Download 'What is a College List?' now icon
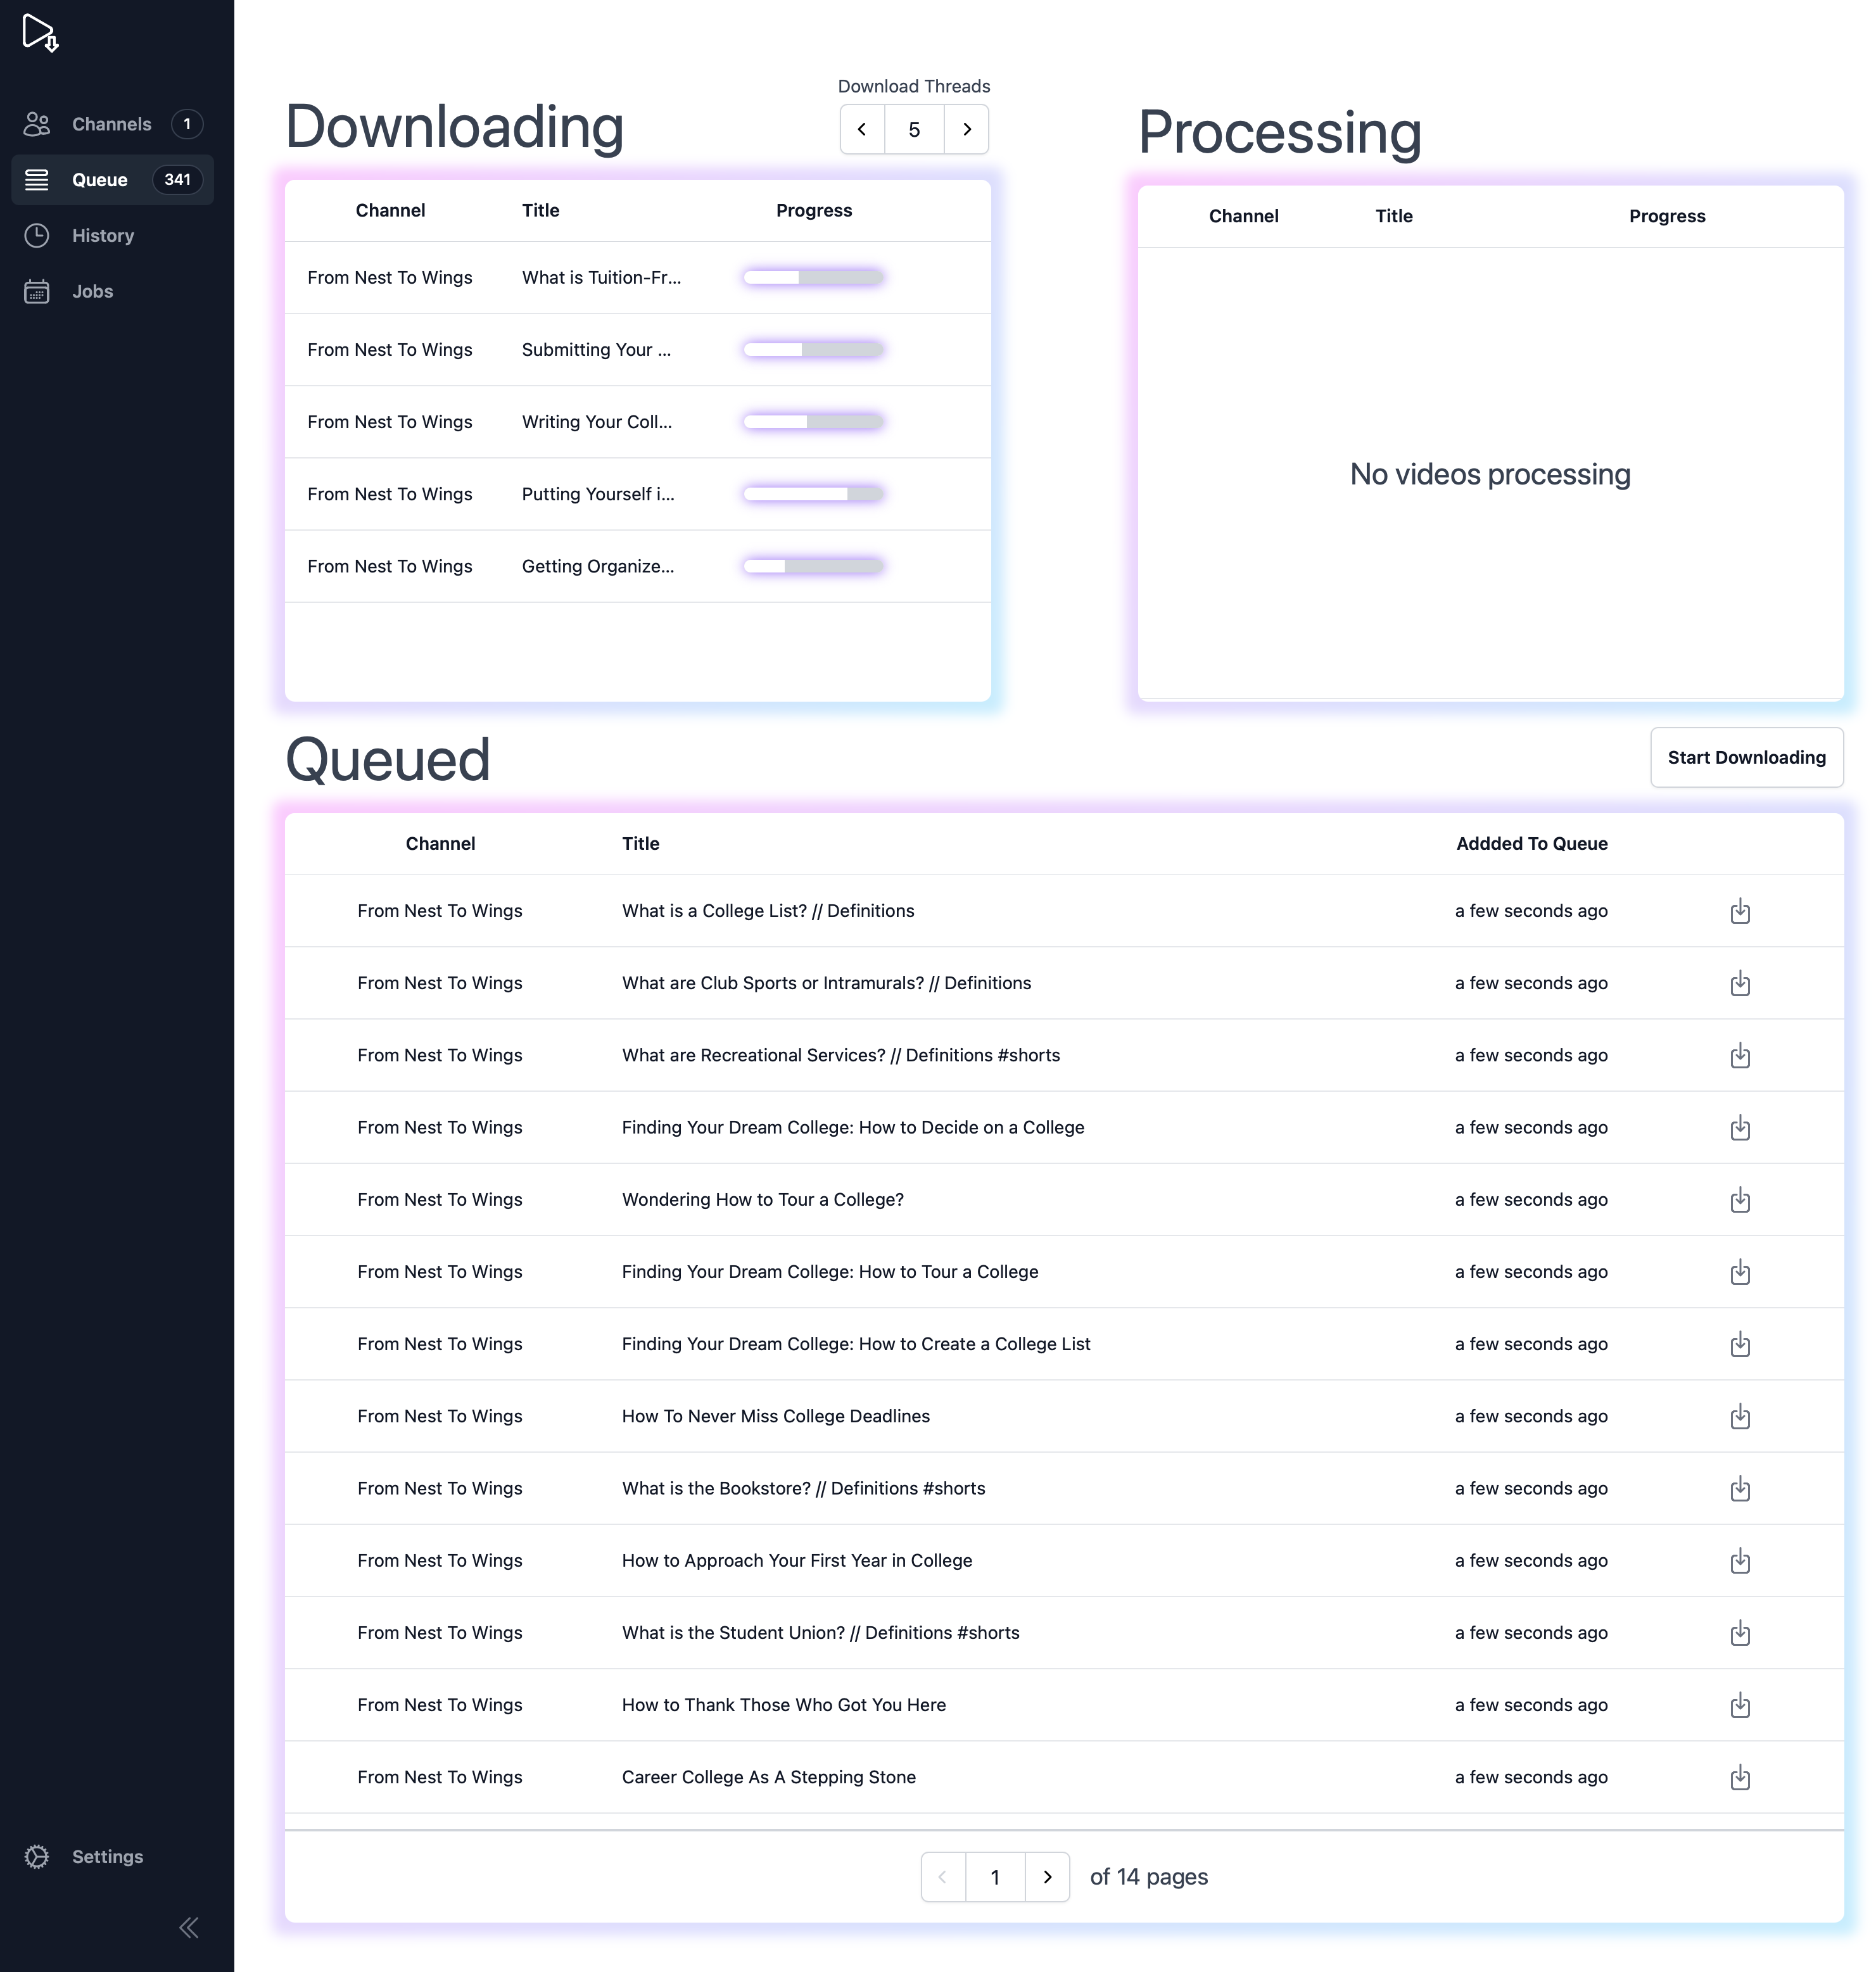Screen dimensions: 1876x1972 (1740, 911)
